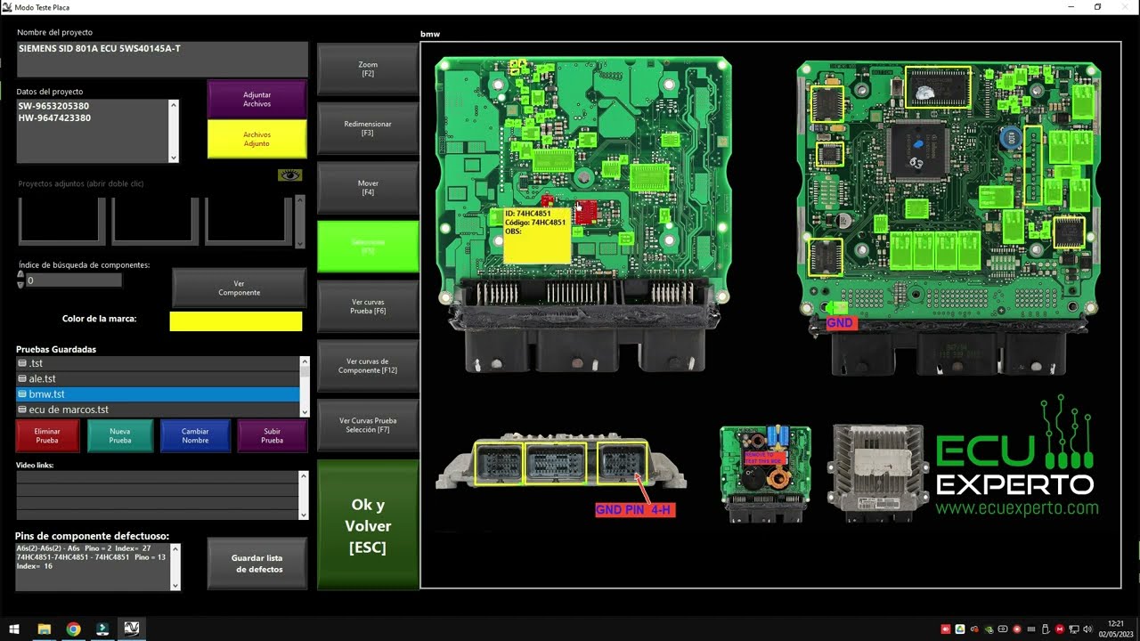Click the Datos del proyecto text box
The width and height of the screenshot is (1140, 641).
[x=93, y=131]
